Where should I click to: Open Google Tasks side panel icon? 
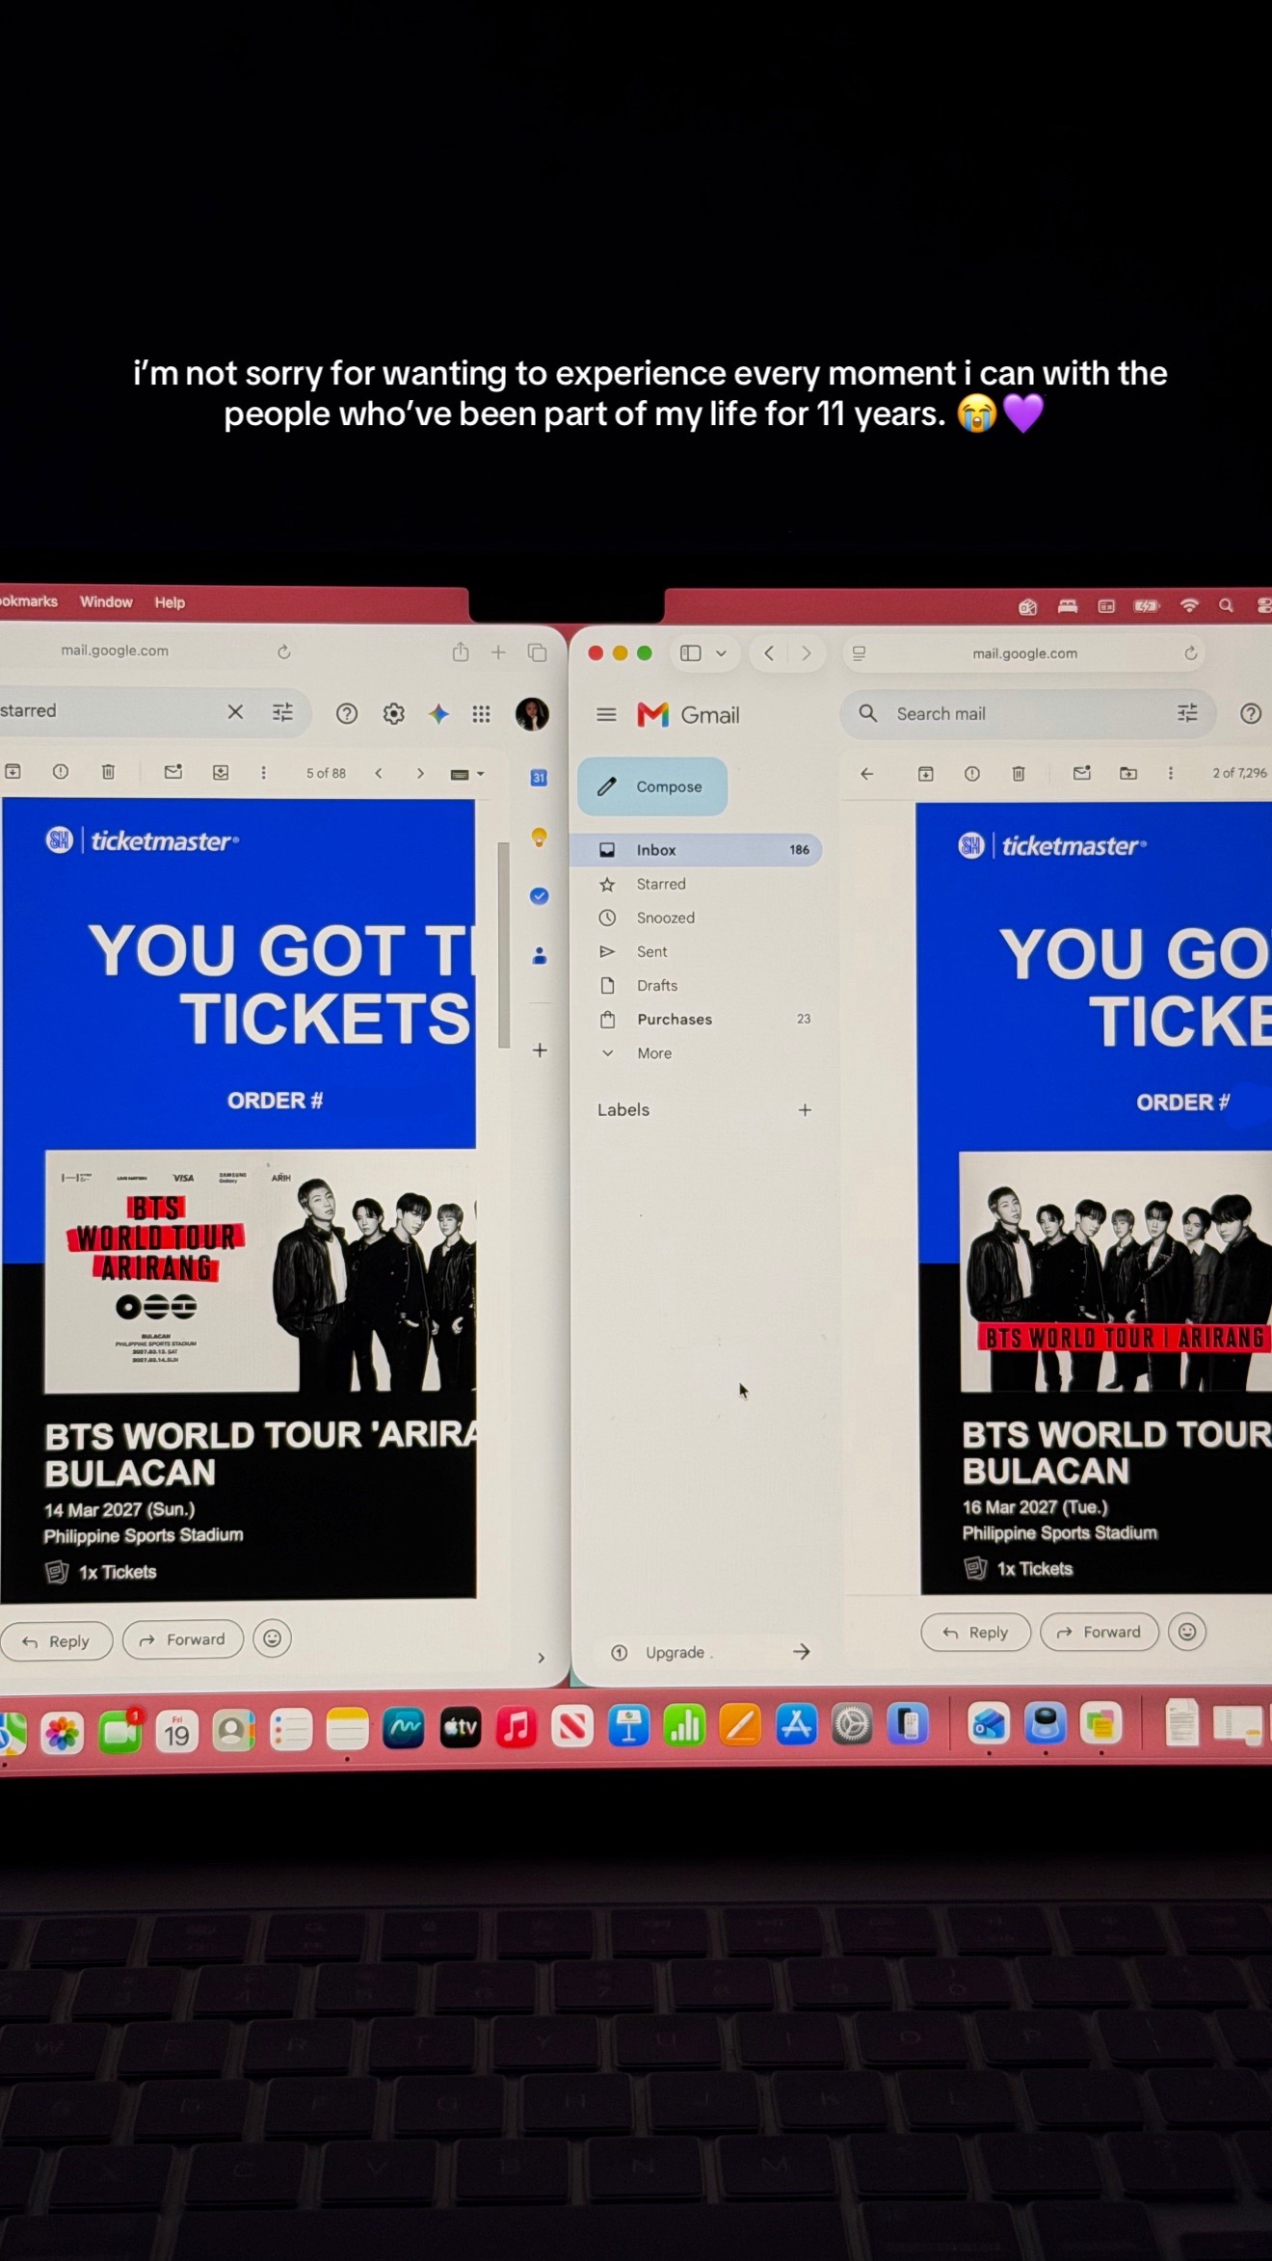pos(540,896)
